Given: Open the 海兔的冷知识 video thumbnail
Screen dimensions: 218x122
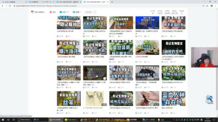Looking at the screenshot, I should pyautogui.click(x=121, y=73).
